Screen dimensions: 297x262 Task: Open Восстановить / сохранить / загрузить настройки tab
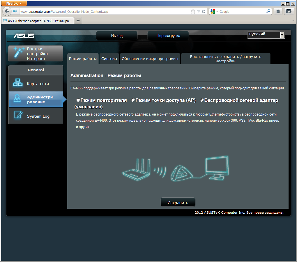(226, 59)
